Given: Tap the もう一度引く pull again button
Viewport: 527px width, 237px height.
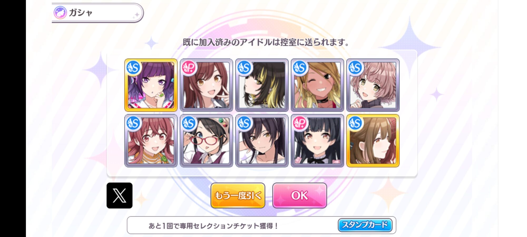Looking at the screenshot, I should point(238,195).
